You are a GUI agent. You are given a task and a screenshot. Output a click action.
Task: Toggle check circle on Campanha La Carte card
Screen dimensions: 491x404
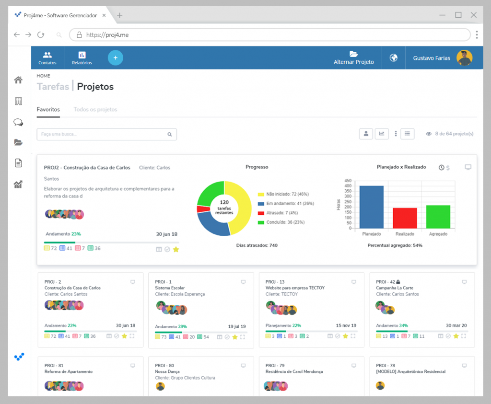click(x=448, y=336)
